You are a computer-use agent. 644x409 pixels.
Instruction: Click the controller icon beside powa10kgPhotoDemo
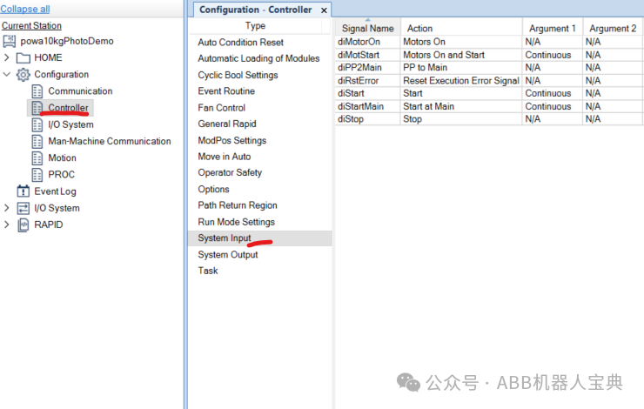(10, 41)
